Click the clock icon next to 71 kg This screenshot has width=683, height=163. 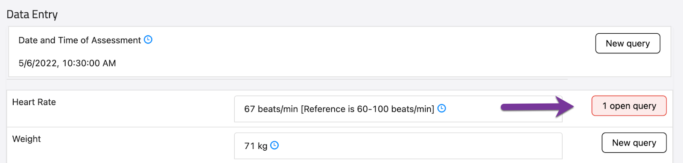coord(274,145)
